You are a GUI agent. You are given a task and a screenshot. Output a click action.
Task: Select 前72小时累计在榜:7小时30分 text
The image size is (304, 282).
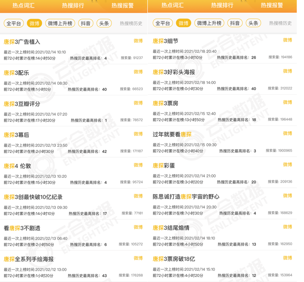(x=178, y=213)
